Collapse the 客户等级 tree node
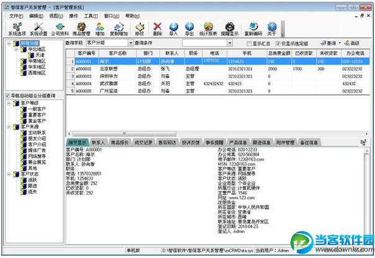 9,103
